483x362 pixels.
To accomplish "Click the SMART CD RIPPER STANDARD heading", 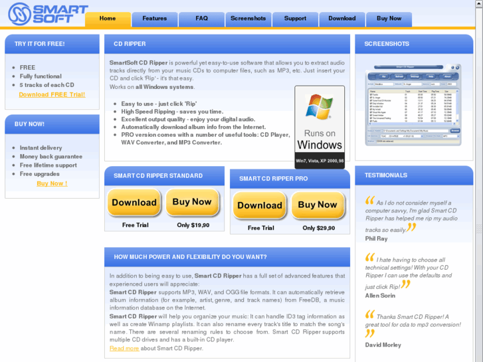I will point(158,176).
